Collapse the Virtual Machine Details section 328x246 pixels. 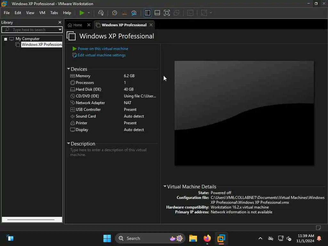pos(165,186)
